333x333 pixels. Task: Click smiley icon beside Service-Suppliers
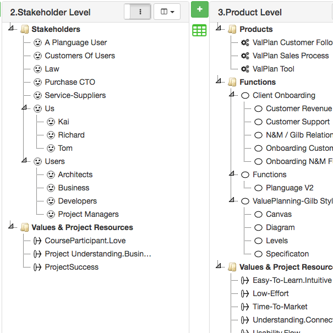(x=38, y=95)
